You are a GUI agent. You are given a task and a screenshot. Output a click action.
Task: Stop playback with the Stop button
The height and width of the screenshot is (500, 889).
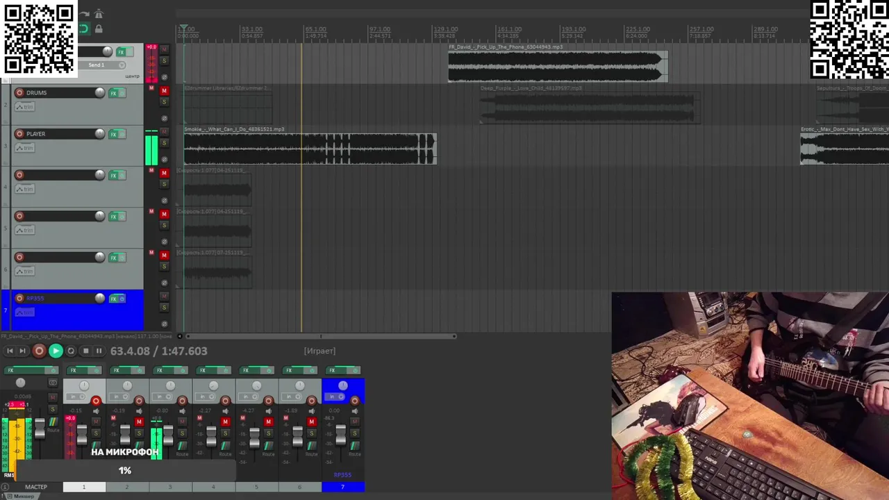(85, 351)
